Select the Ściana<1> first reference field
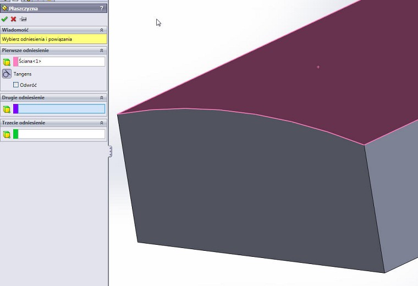Viewport: 418px width, 286px height. 62,61
